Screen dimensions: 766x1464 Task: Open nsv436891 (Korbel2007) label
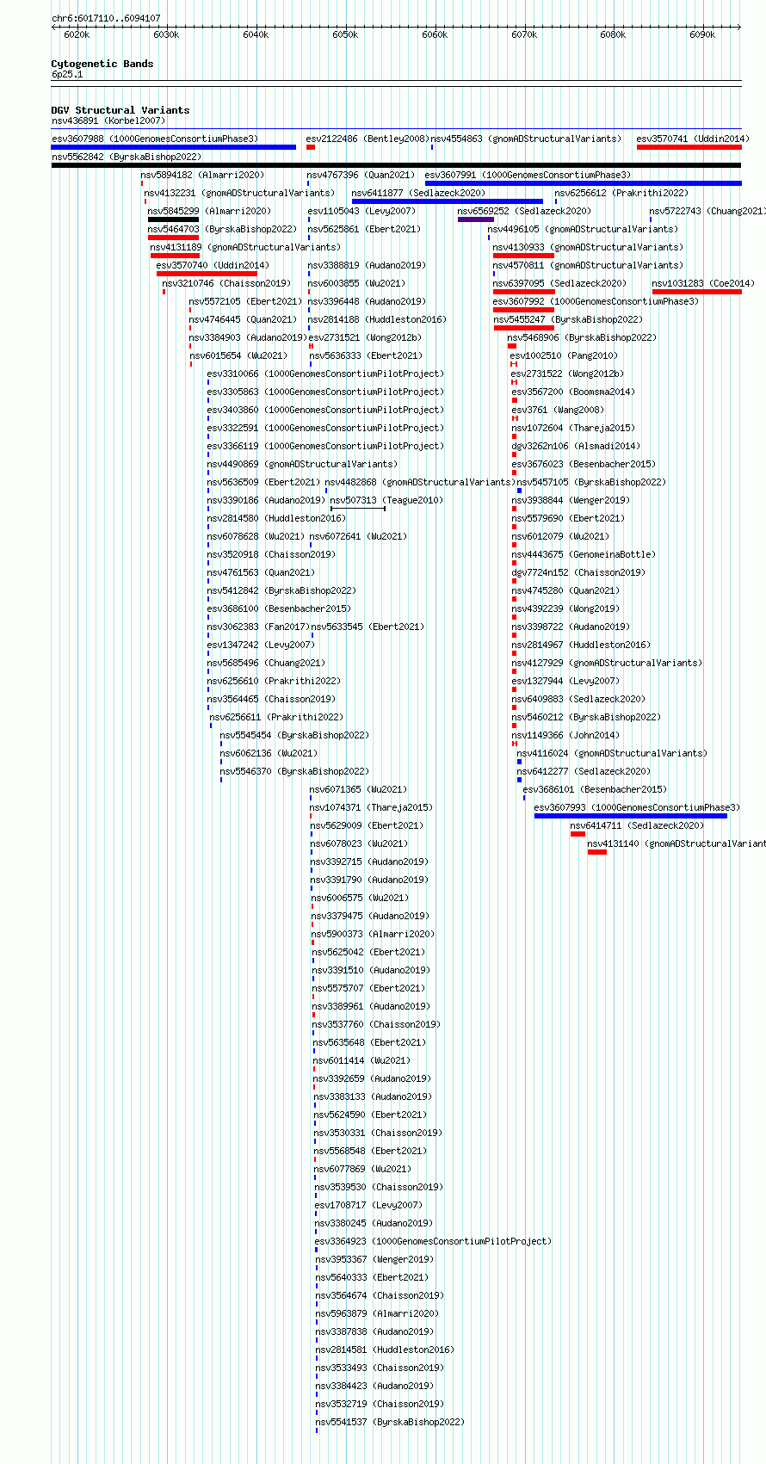(x=108, y=121)
